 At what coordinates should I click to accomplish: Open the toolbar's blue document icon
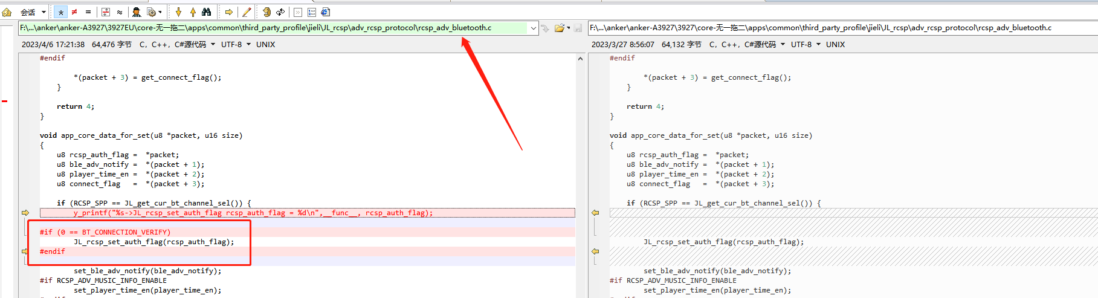[325, 12]
